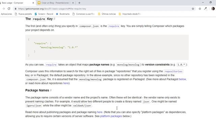Reload the page with the refresh icon
Screen dimensions: 216x121
coord(9,9)
